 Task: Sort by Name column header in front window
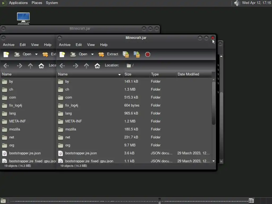coord(90,74)
